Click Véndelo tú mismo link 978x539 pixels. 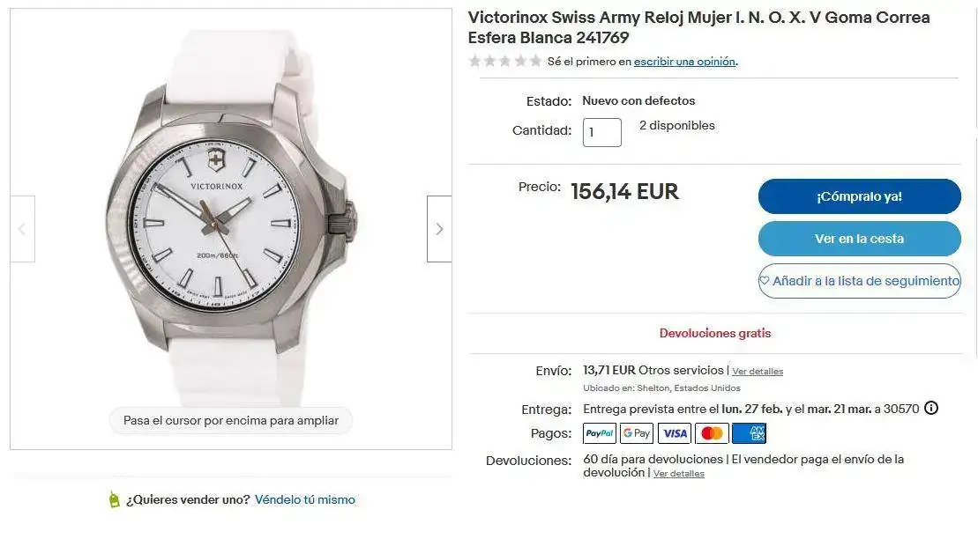pos(305,499)
